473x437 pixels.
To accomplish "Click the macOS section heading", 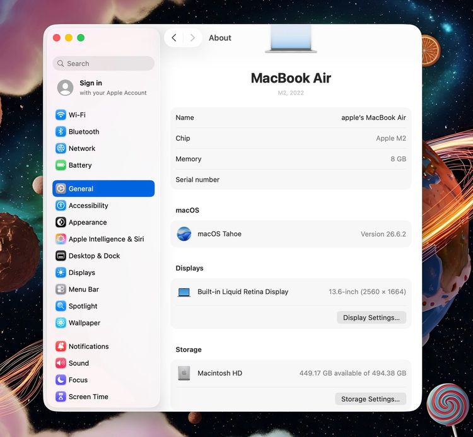I will point(187,210).
